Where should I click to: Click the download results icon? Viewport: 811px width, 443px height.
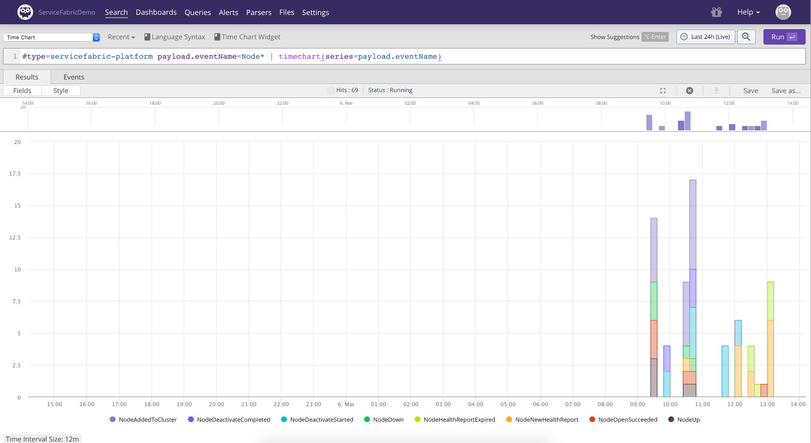click(x=716, y=91)
